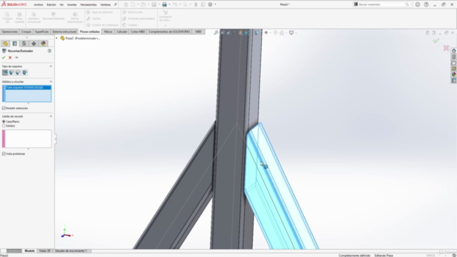Click the Hide/Show items eye icon in view toolbar
The height and width of the screenshot is (257, 457).
point(266,33)
